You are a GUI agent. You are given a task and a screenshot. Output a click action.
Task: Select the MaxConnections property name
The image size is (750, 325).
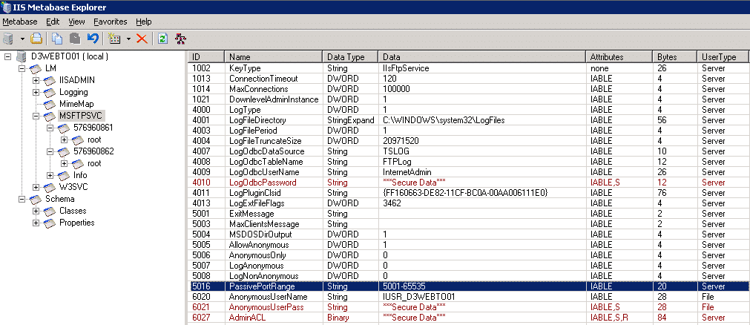(259, 89)
